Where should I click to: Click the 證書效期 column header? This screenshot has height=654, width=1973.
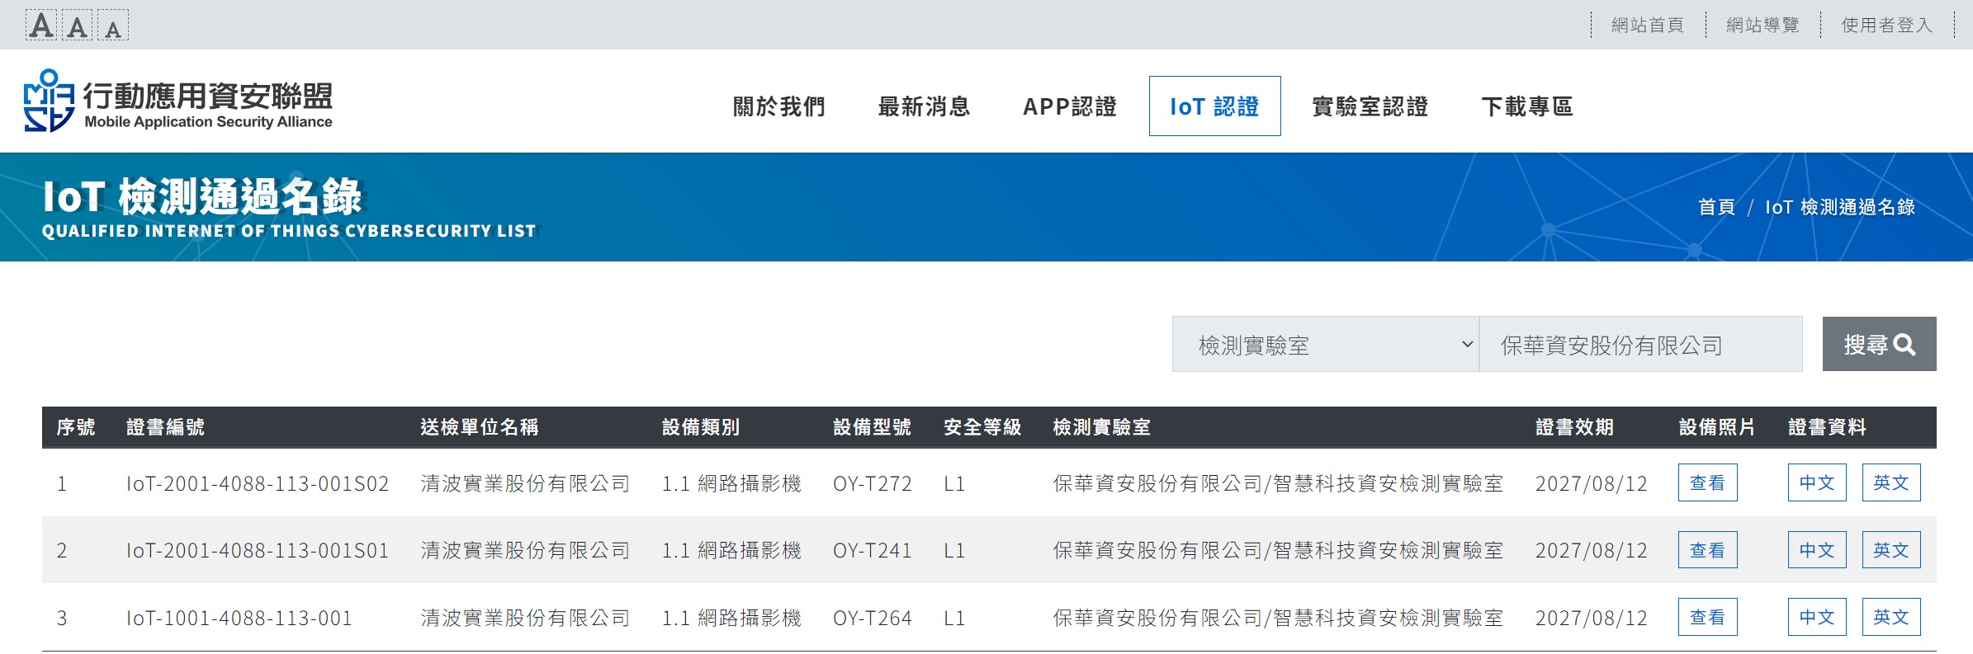1574,427
